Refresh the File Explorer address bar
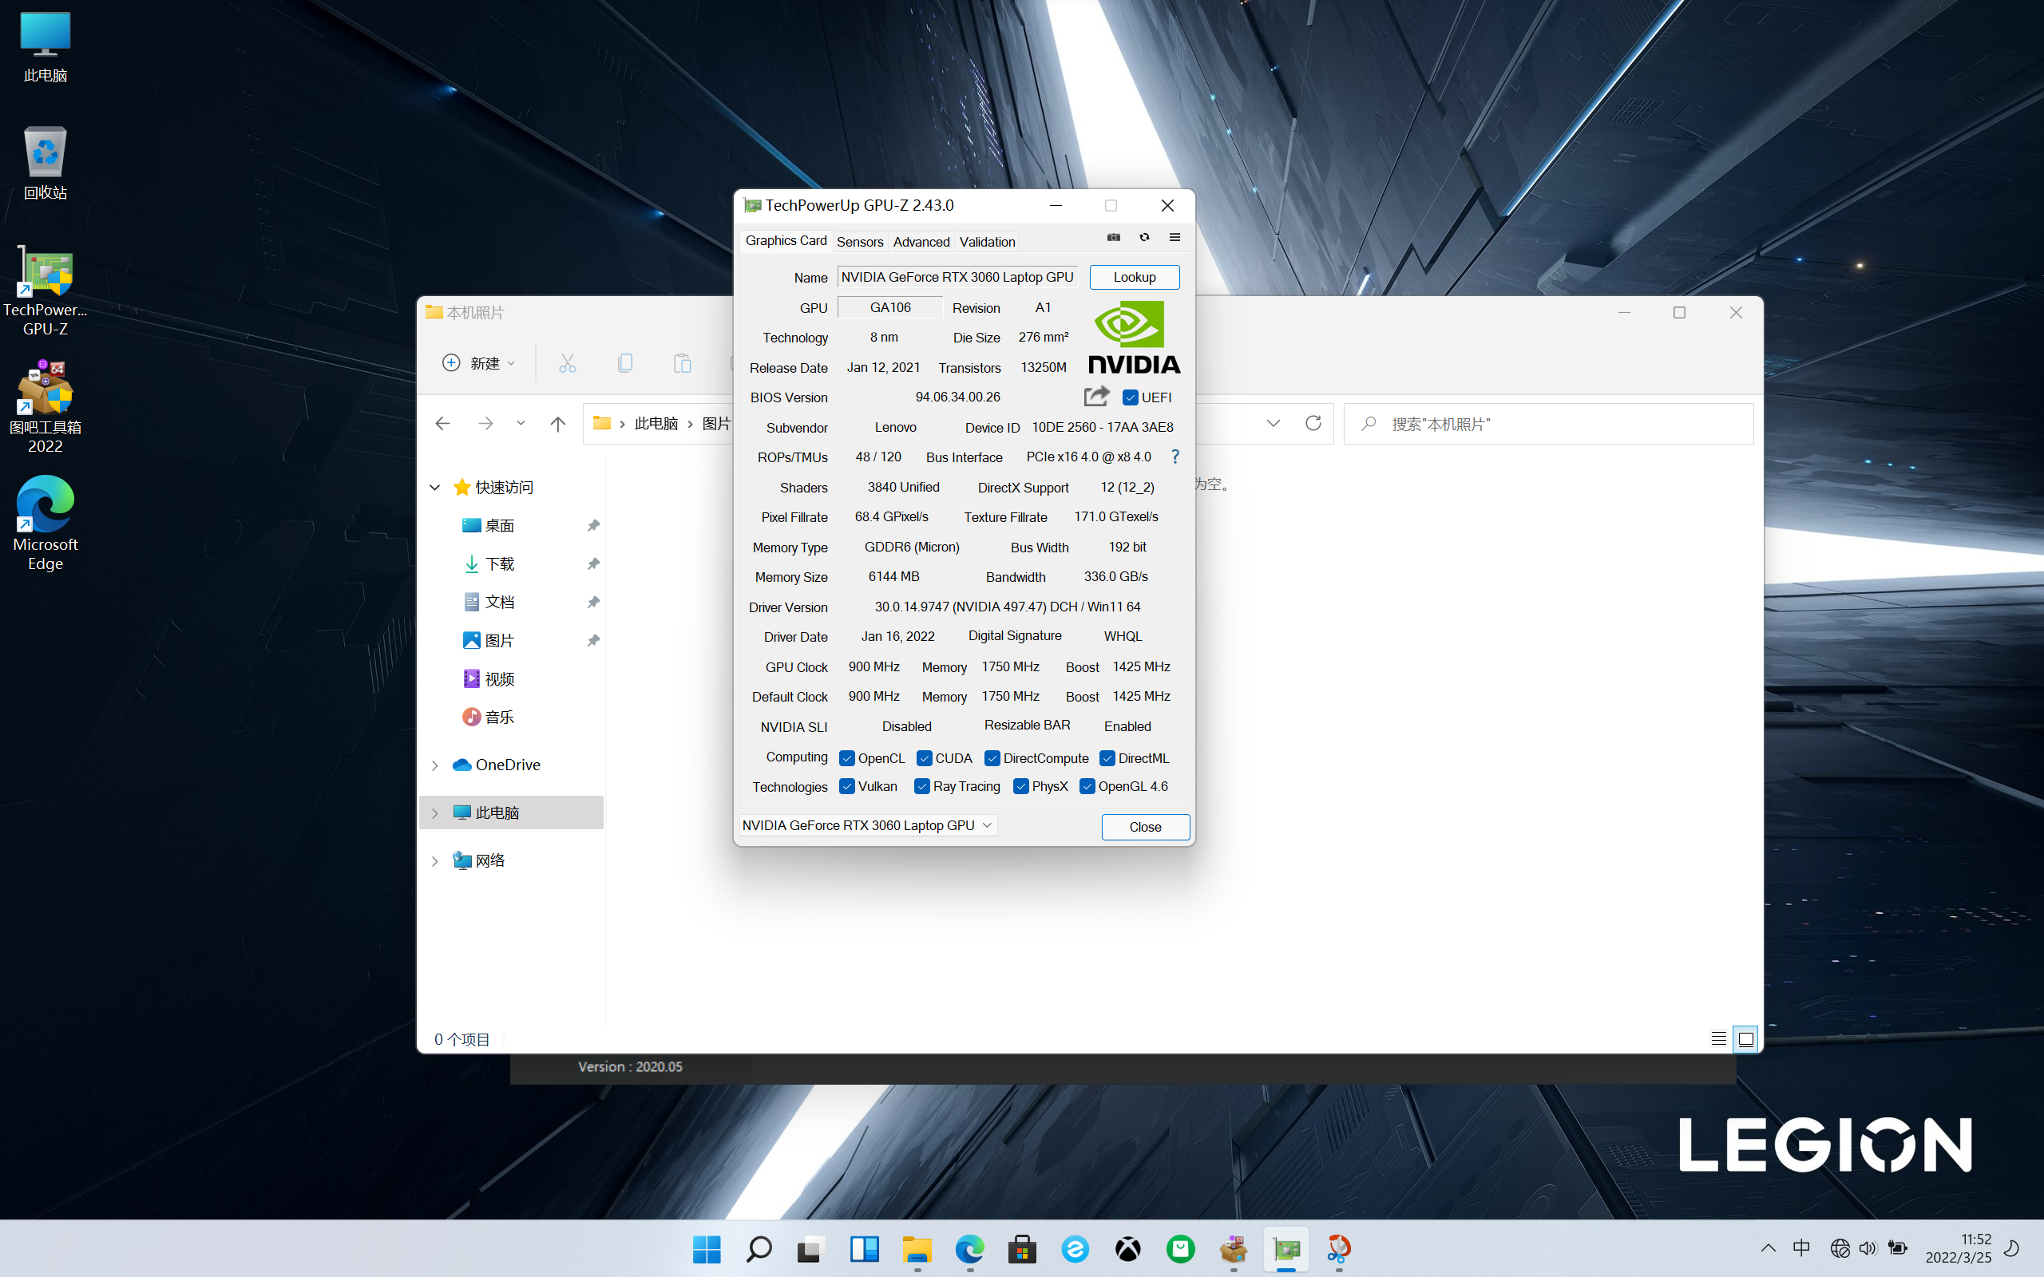Image resolution: width=2044 pixels, height=1277 pixels. [1313, 423]
